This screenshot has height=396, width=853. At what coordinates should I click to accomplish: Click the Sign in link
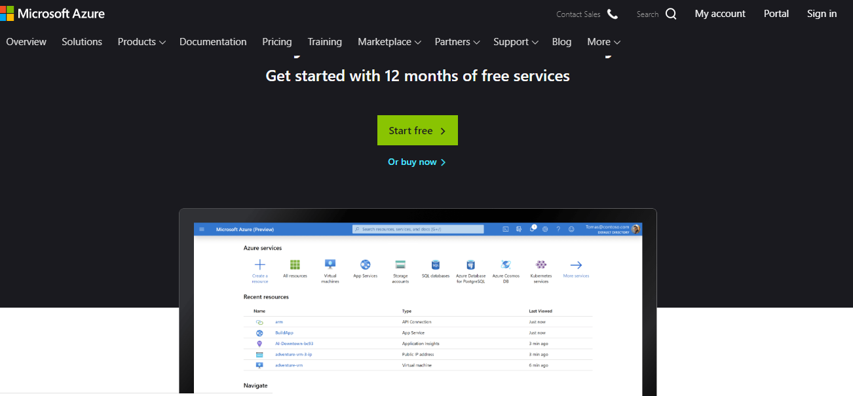click(x=822, y=14)
